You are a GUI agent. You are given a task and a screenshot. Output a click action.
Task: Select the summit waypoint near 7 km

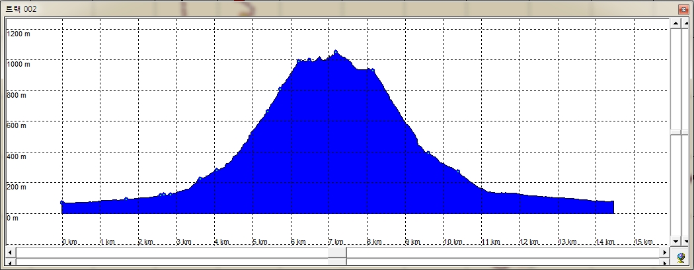click(x=336, y=52)
